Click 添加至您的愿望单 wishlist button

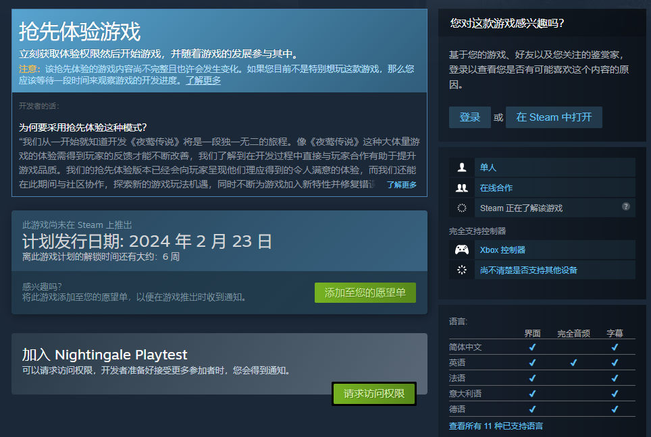[x=365, y=293]
